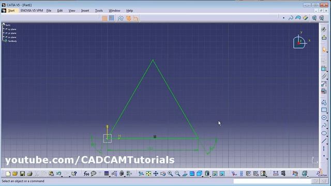
Task: Open a file with the folder icon
Action: pos(15,174)
